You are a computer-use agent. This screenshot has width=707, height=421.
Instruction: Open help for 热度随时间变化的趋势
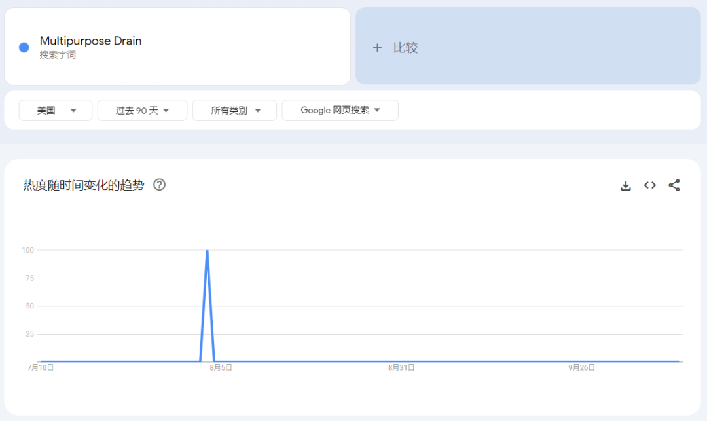click(x=159, y=185)
